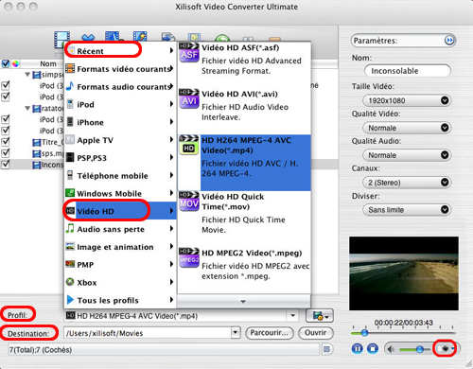Viewport: 473px width, 369px height.
Task: Open the Diviser Sans limite dropdown
Action: point(407,210)
